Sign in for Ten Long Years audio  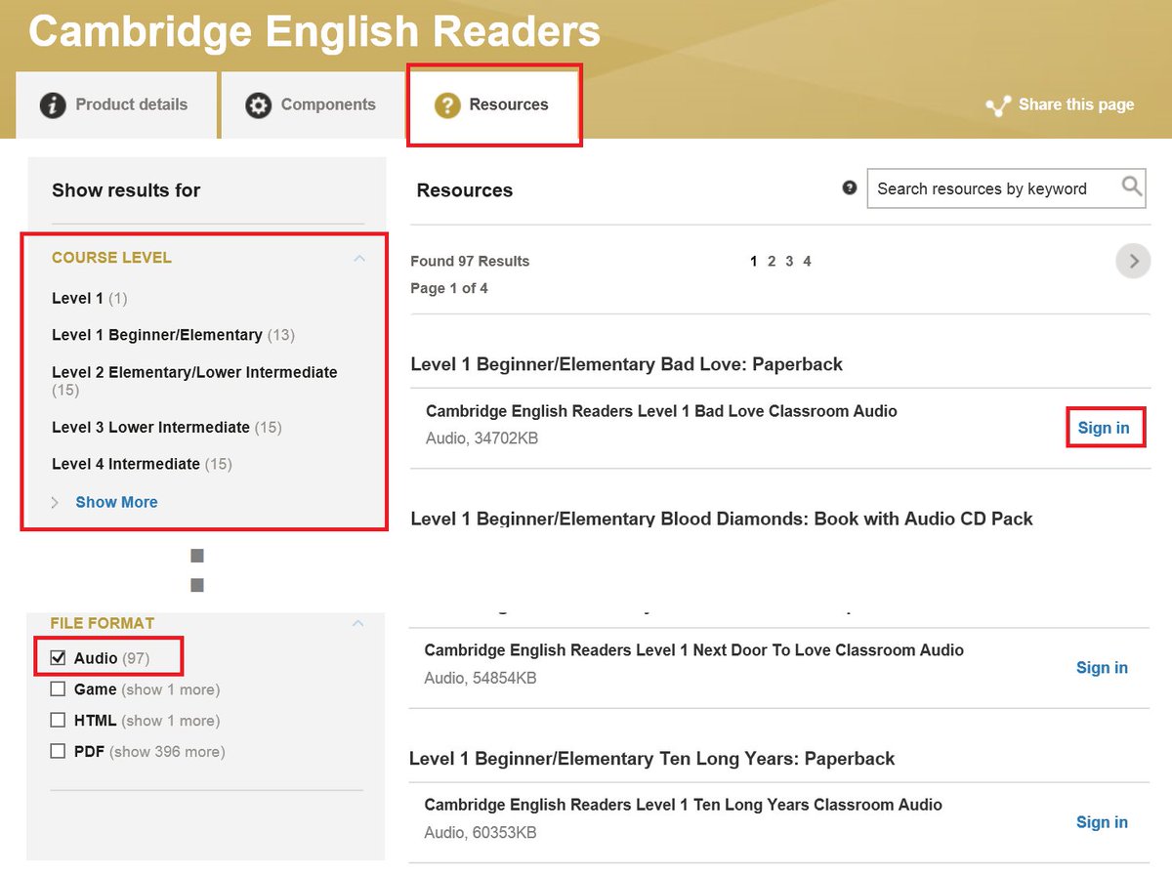coord(1102,822)
